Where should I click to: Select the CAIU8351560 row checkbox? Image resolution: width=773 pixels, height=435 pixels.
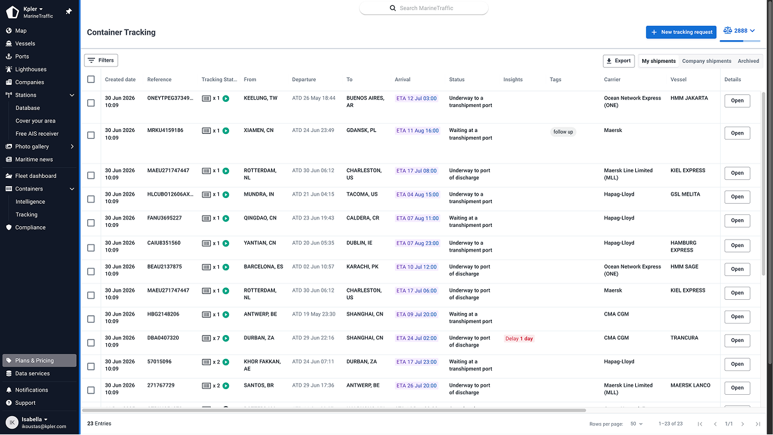click(91, 247)
